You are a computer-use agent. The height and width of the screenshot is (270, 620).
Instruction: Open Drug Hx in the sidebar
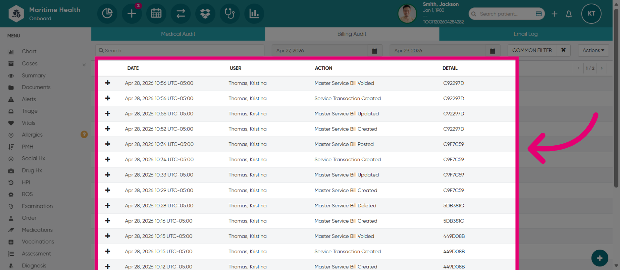32,171
